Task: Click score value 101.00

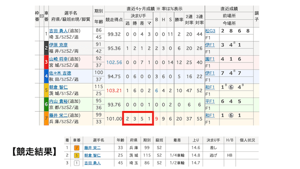Action: [114, 119]
